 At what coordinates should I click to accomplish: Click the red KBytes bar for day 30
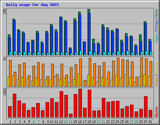coord(146,107)
